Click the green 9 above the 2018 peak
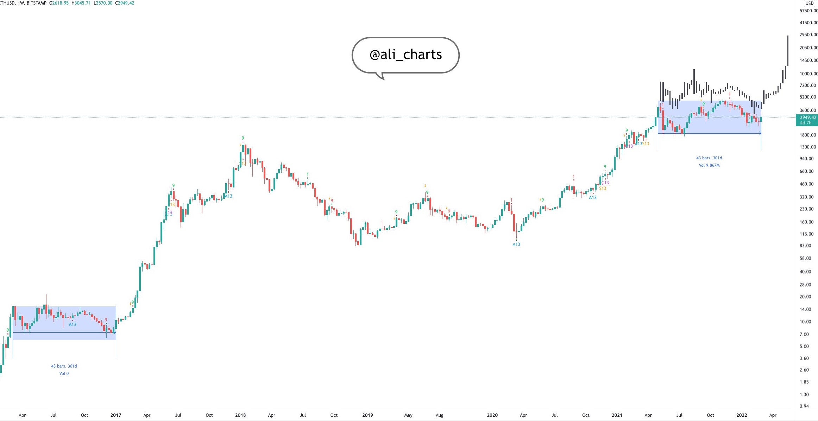This screenshot has width=818, height=421. click(243, 138)
